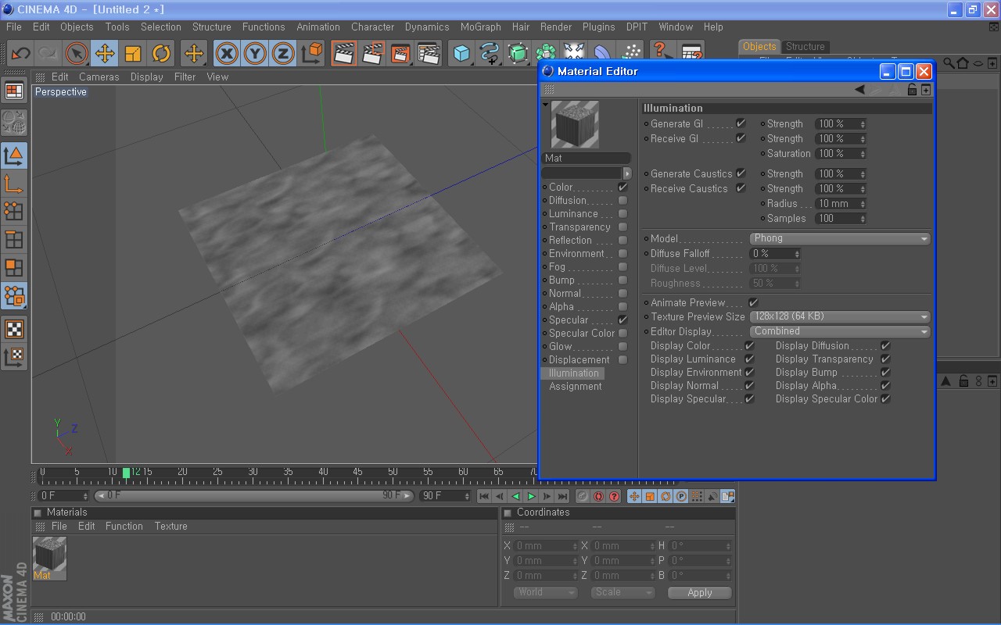Jump to the start of the animation
This screenshot has height=625, width=1001.
484,496
